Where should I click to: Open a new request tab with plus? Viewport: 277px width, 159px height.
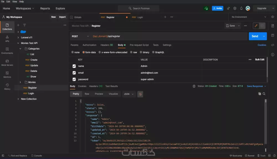(165, 17)
